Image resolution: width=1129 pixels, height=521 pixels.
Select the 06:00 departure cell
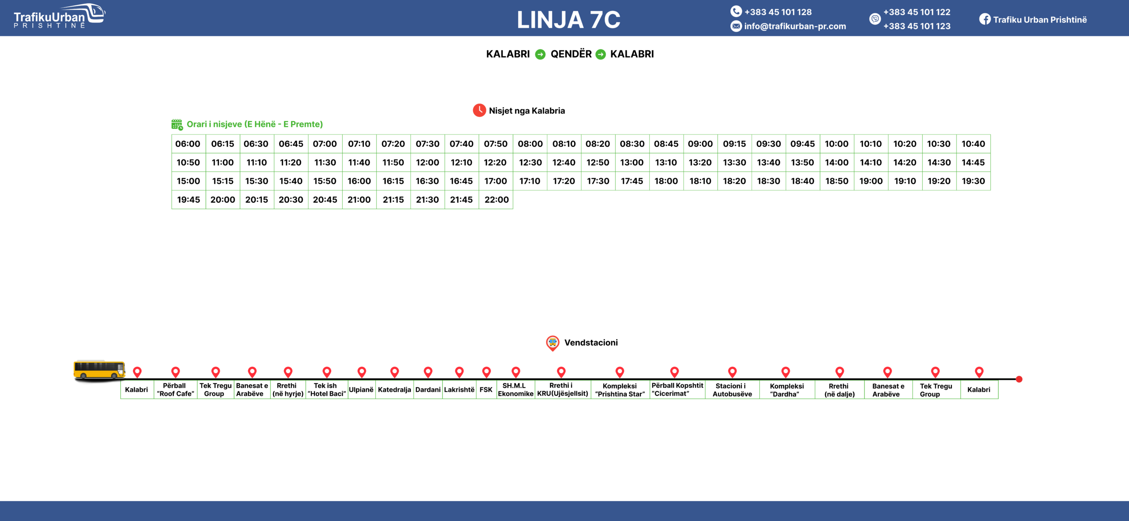(x=188, y=144)
